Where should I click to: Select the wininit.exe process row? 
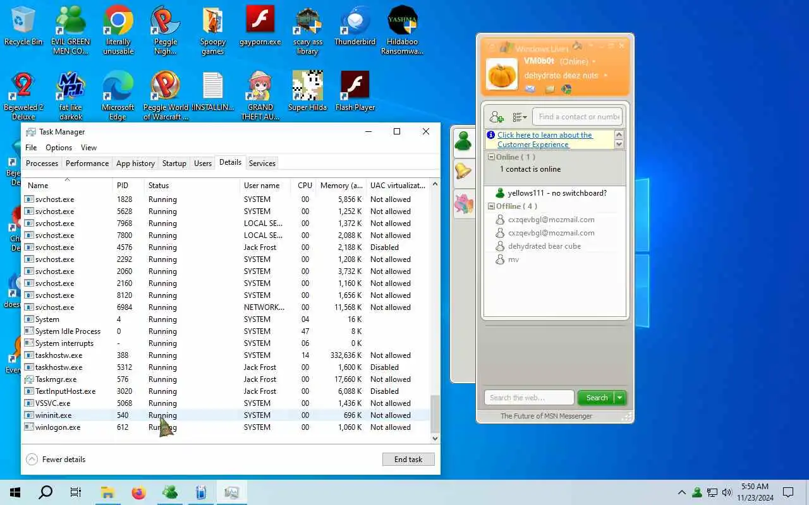tap(226, 415)
